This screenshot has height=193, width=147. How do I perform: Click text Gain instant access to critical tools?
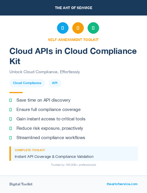(51, 119)
